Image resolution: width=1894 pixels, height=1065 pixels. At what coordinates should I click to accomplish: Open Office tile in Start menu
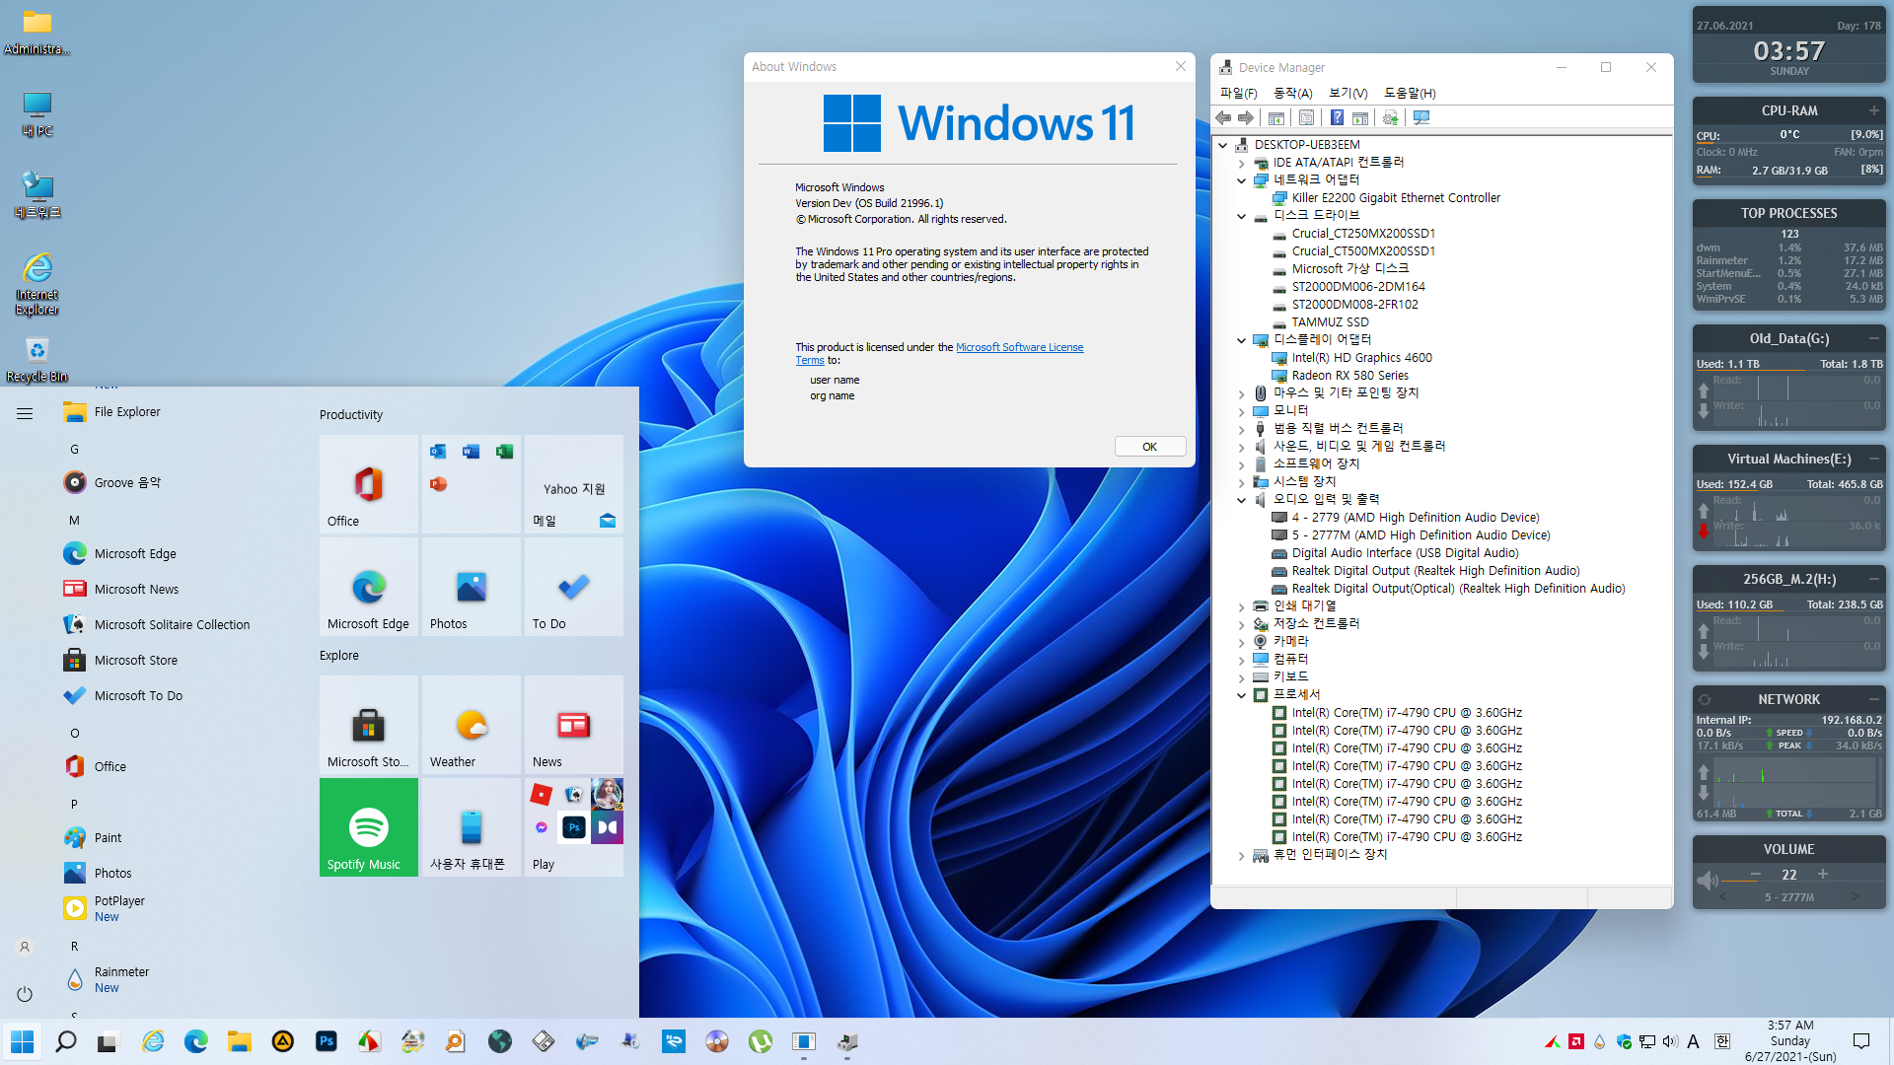pyautogui.click(x=369, y=484)
